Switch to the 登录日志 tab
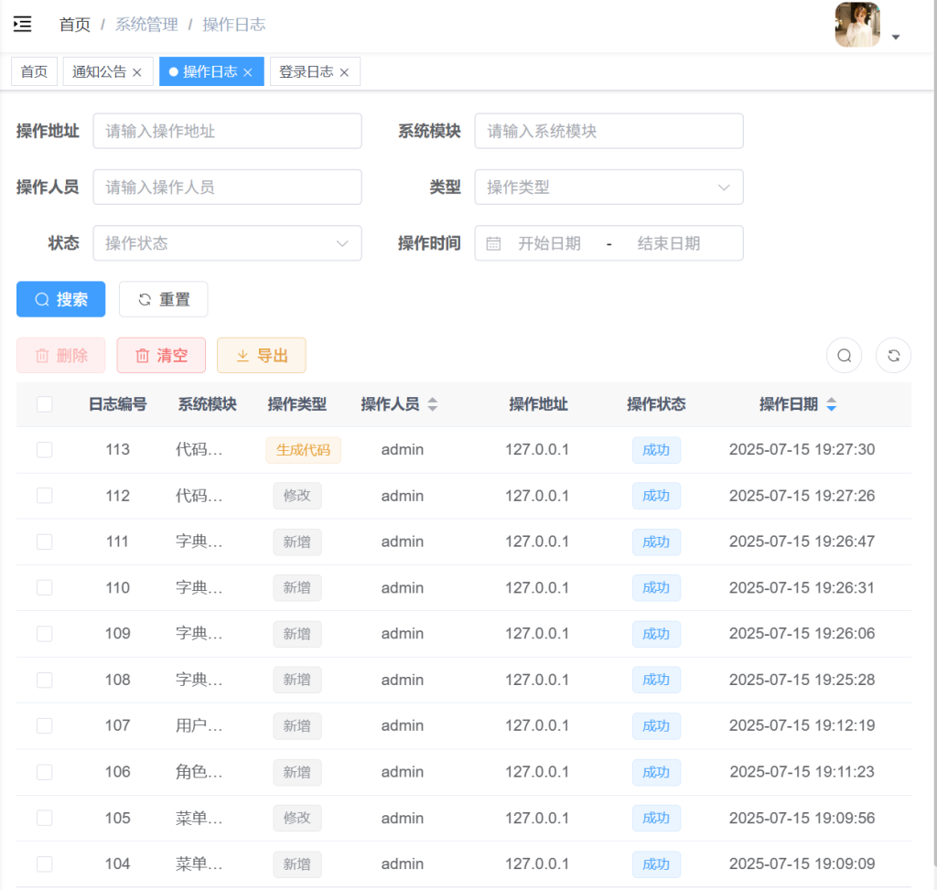The height and width of the screenshot is (890, 937). (x=306, y=72)
